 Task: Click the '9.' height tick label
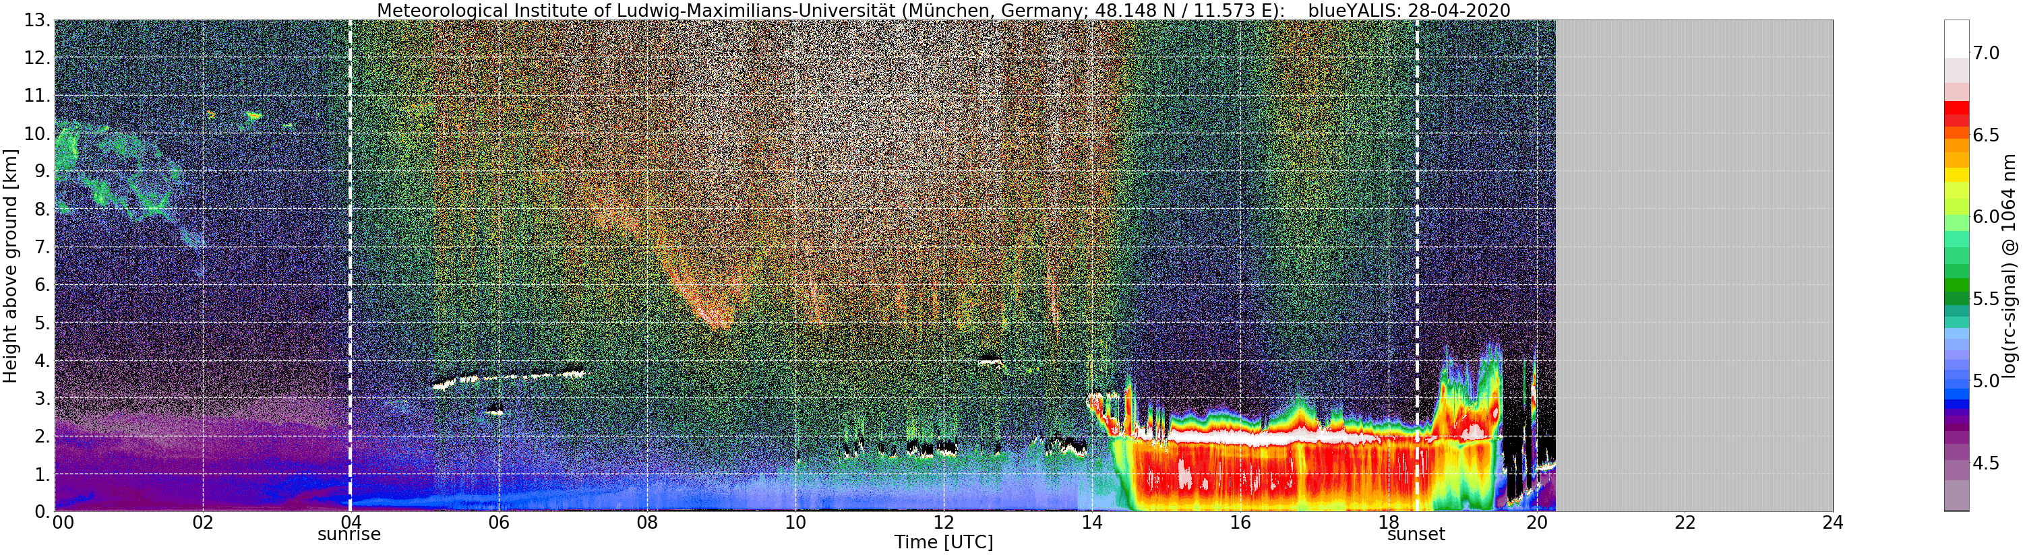[42, 171]
